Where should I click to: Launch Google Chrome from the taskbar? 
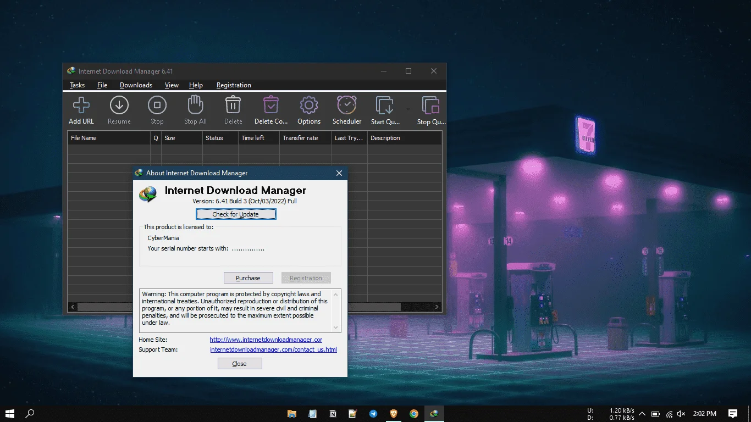click(x=414, y=414)
